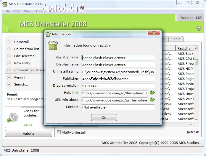The image size is (206, 156).
Task: Click the Registry name input field
Action: (x=118, y=58)
